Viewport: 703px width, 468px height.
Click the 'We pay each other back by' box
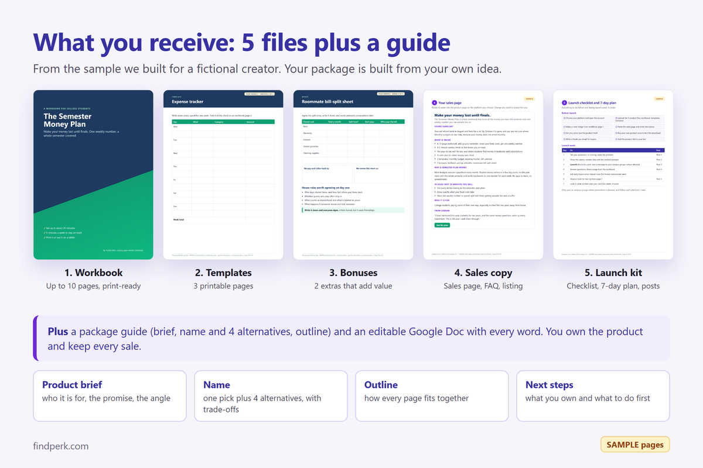327,174
